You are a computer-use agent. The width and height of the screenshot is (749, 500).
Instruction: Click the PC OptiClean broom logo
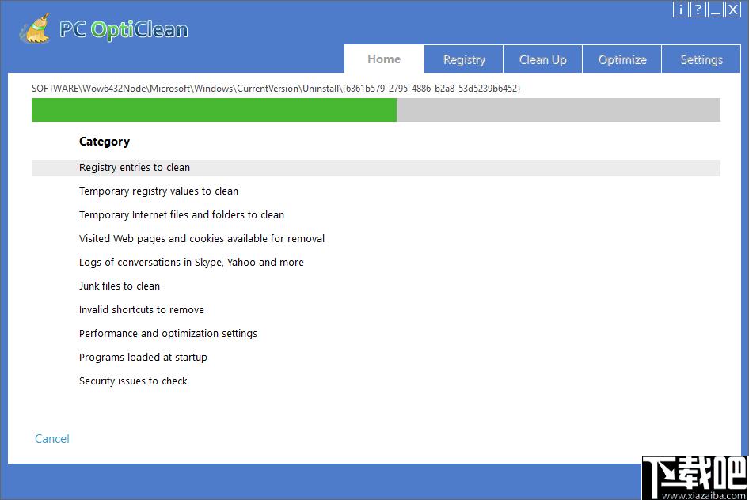(36, 29)
